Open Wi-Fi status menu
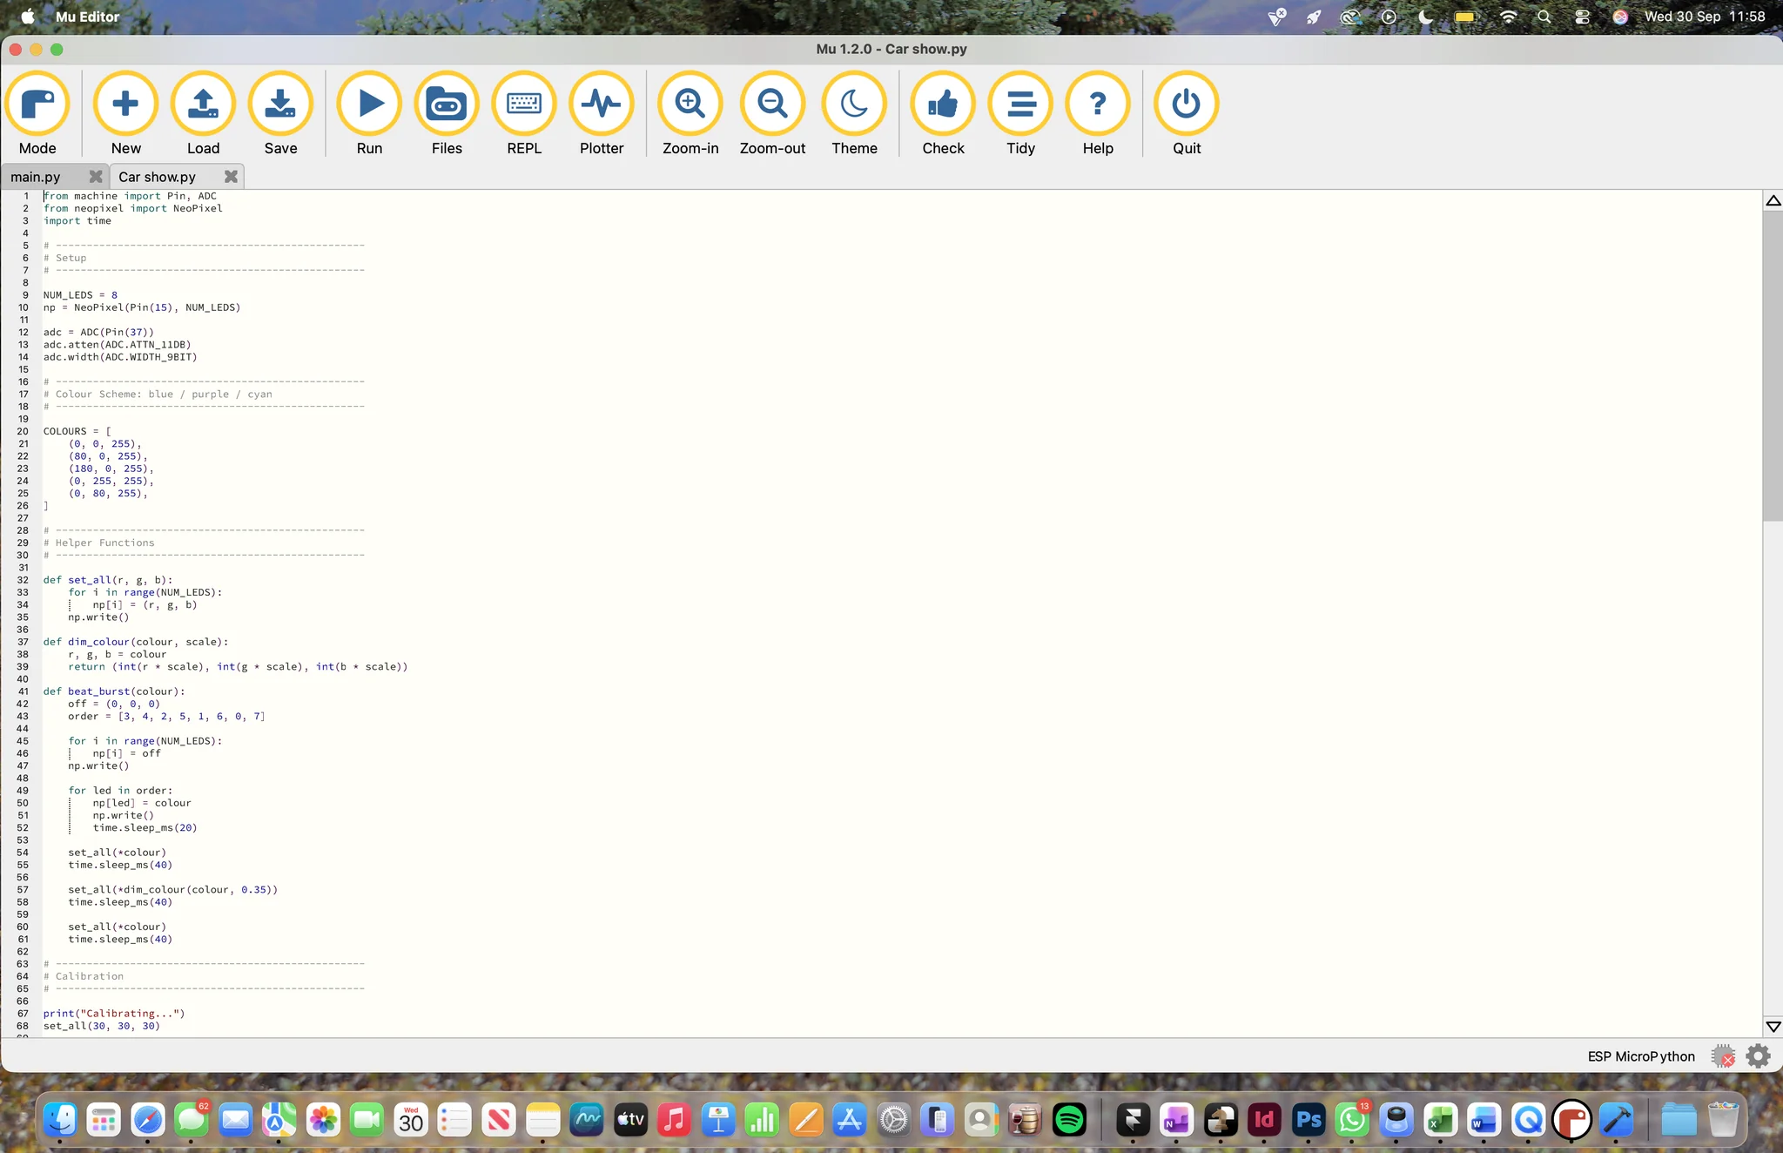 pyautogui.click(x=1508, y=17)
